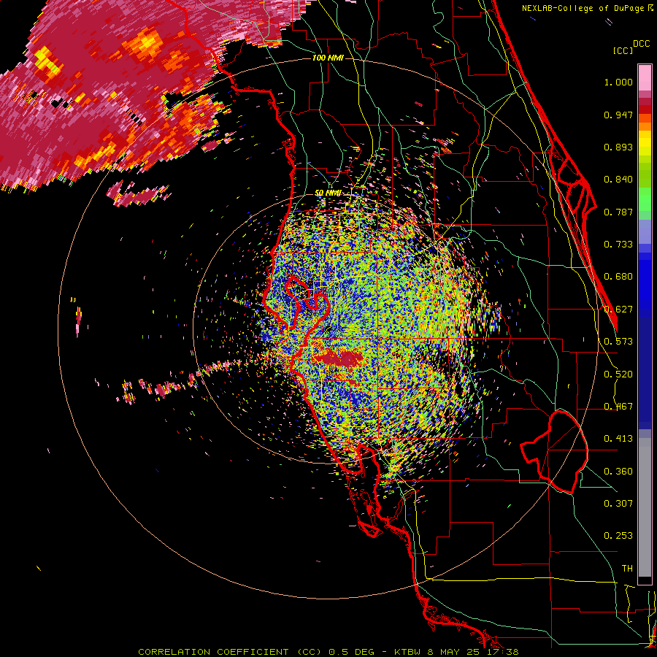Click the 0.520 color scale value
The width and height of the screenshot is (657, 657).
pyautogui.click(x=618, y=374)
